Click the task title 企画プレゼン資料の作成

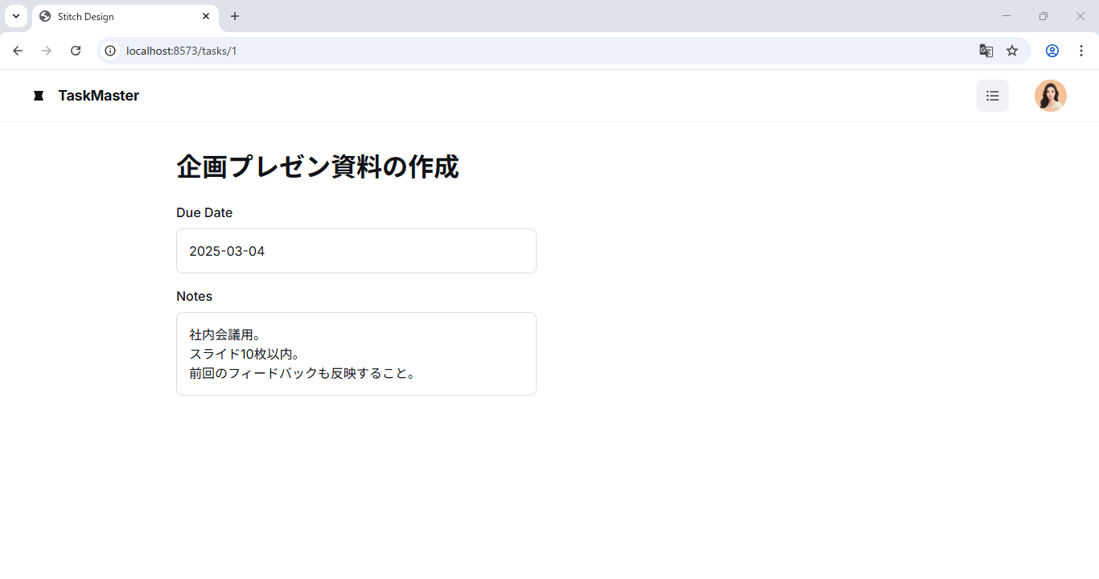coord(318,166)
